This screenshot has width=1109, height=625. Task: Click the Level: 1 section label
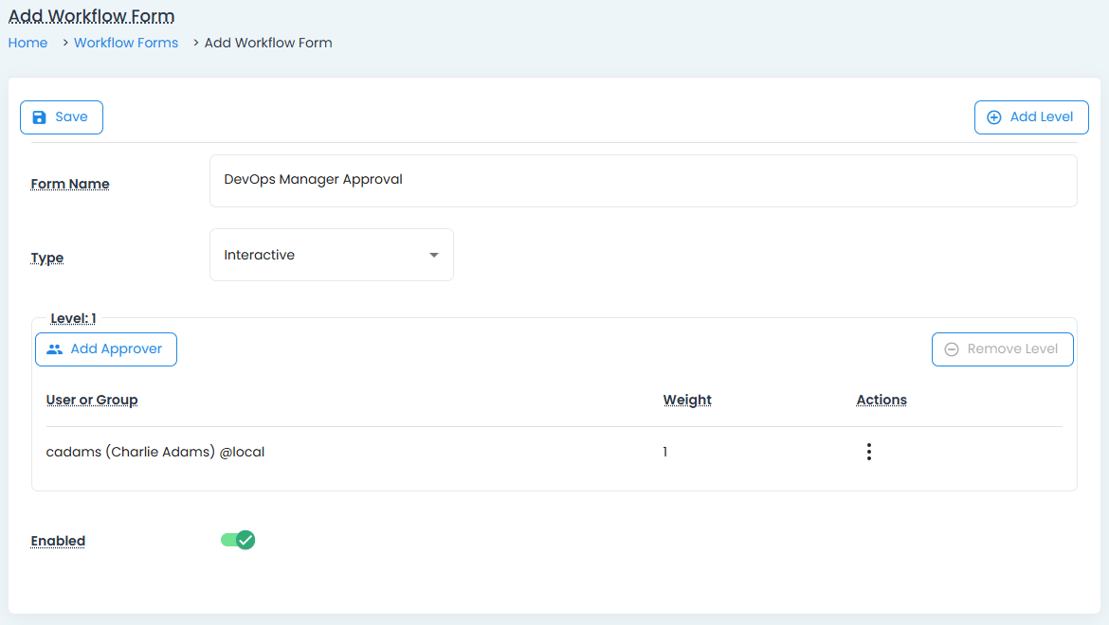click(73, 318)
